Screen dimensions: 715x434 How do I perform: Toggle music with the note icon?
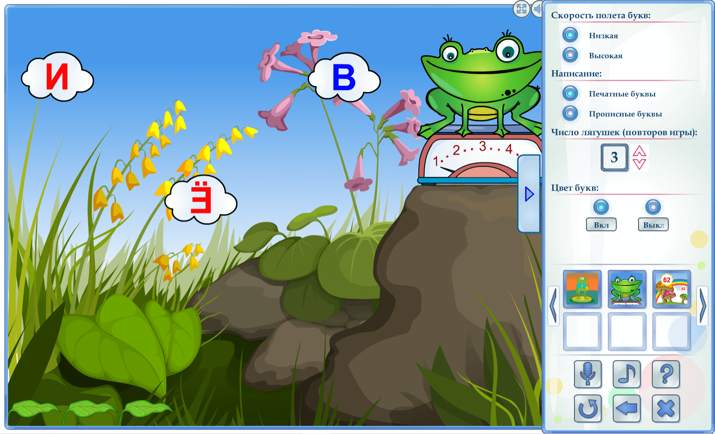point(627,374)
